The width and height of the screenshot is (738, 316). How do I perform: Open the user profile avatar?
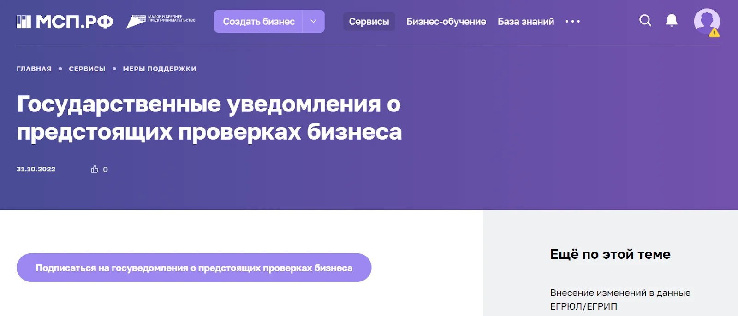tap(706, 21)
